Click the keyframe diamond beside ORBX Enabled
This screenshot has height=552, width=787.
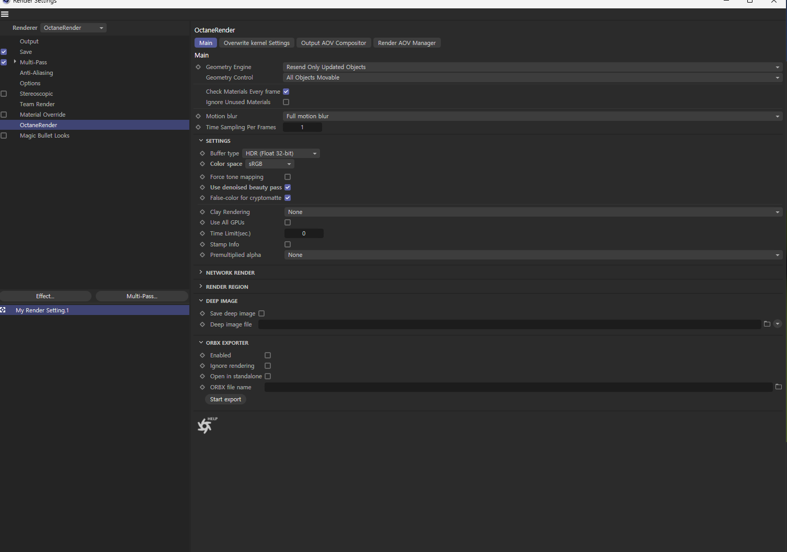[202, 355]
